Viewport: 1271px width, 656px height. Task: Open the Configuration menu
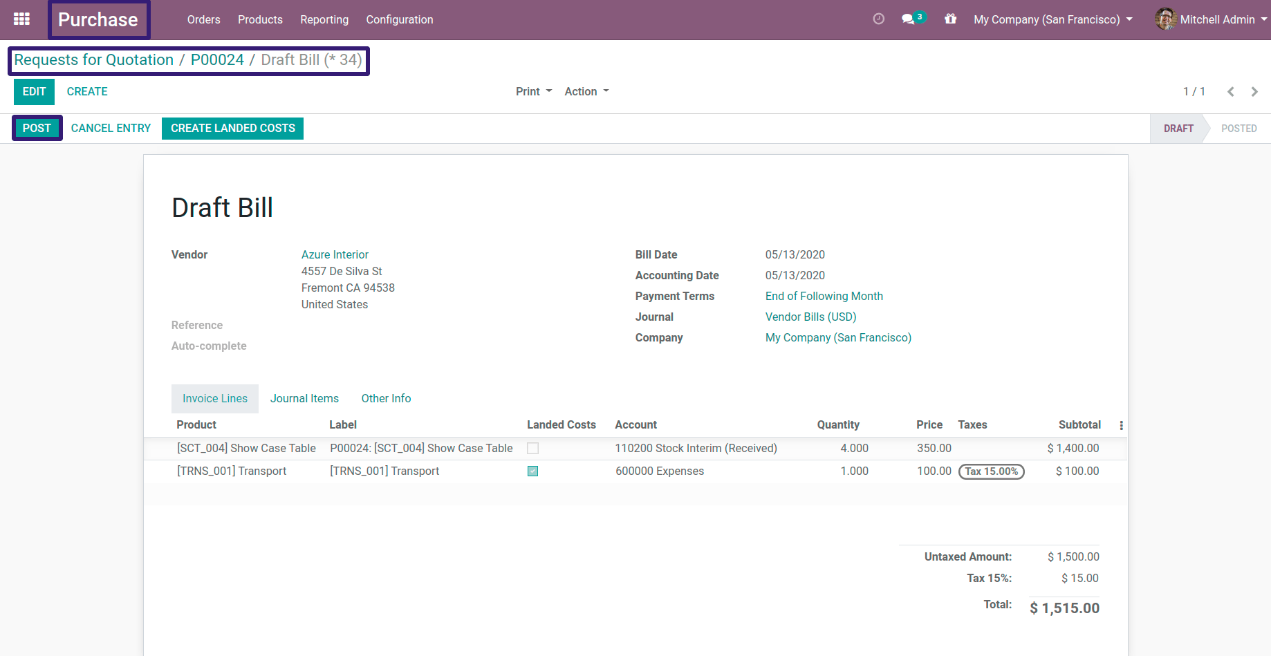coord(400,19)
